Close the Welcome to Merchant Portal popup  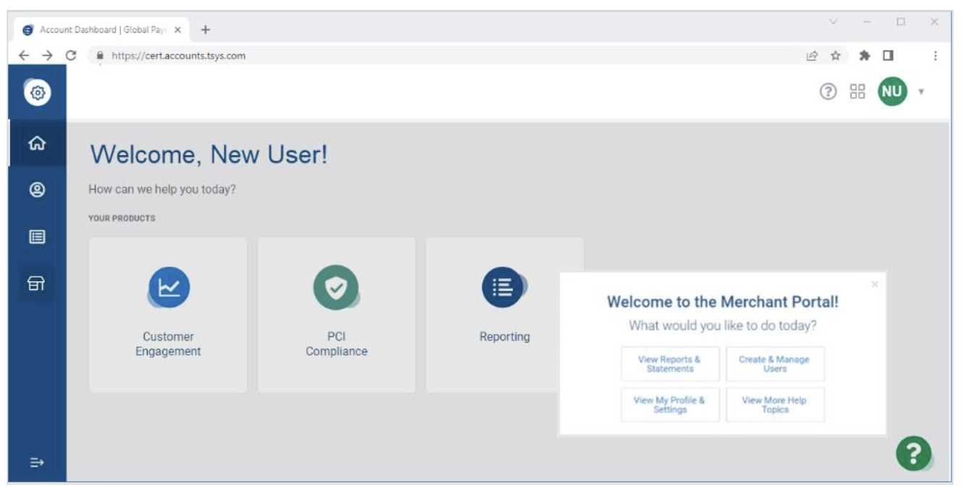(x=875, y=284)
